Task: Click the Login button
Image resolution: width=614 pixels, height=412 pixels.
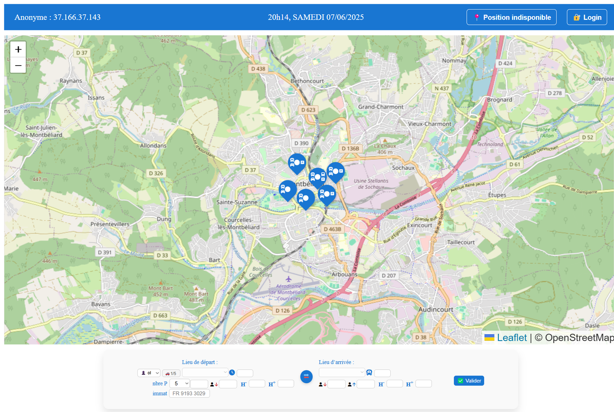Action: [587, 17]
